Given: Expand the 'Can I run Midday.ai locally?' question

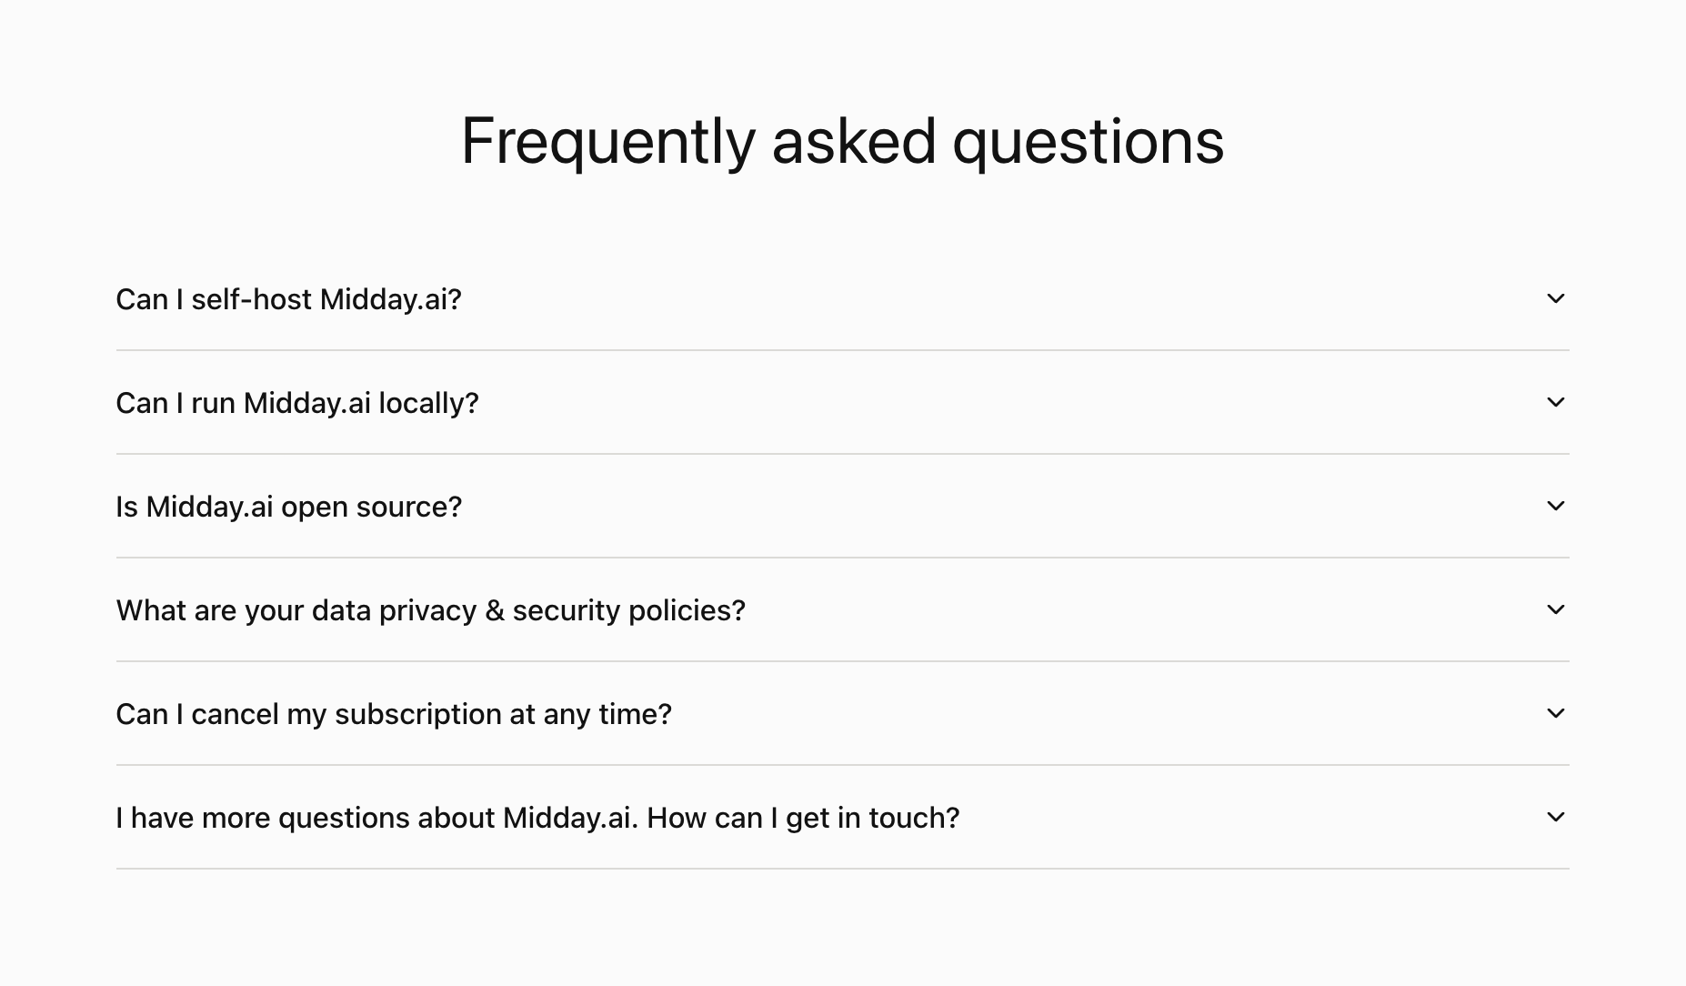Looking at the screenshot, I should click(x=296, y=403).
